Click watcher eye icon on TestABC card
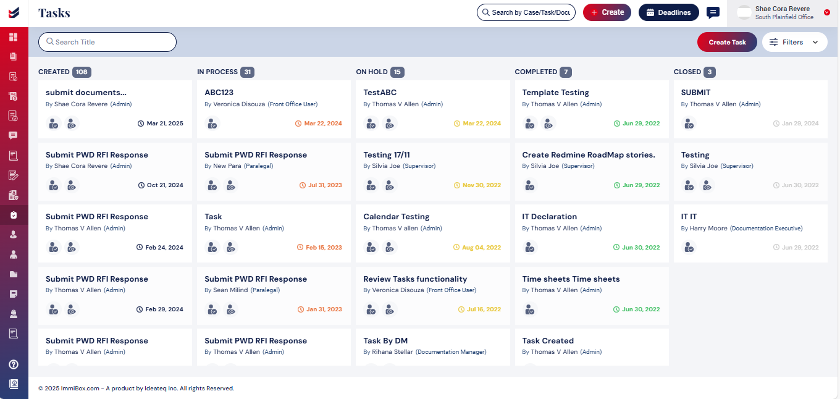 [x=389, y=124]
